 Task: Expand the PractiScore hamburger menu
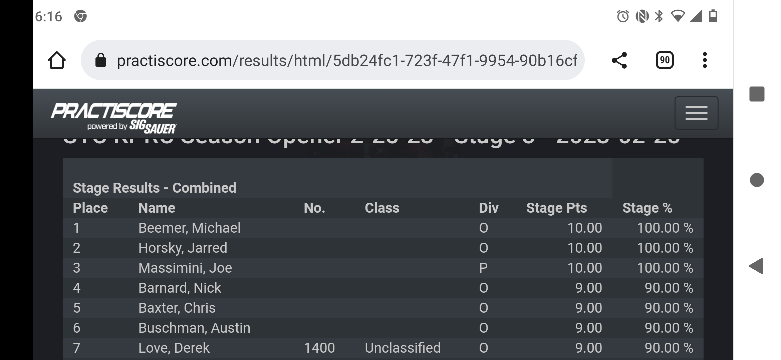[696, 113]
